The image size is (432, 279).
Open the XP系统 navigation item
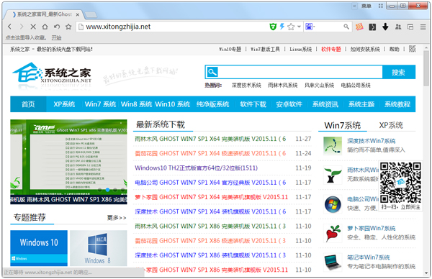click(x=64, y=104)
